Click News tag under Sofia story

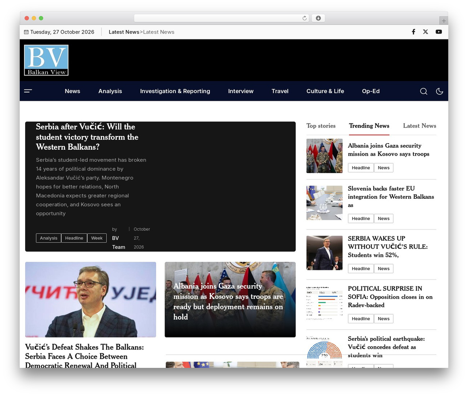[384, 319]
